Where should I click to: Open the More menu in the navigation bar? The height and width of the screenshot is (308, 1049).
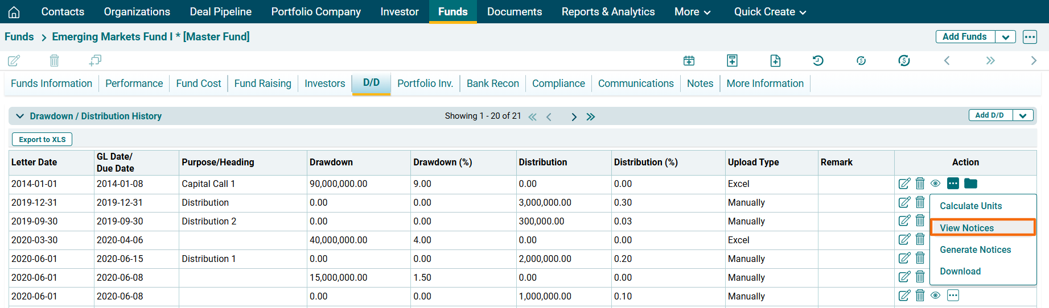tap(692, 12)
